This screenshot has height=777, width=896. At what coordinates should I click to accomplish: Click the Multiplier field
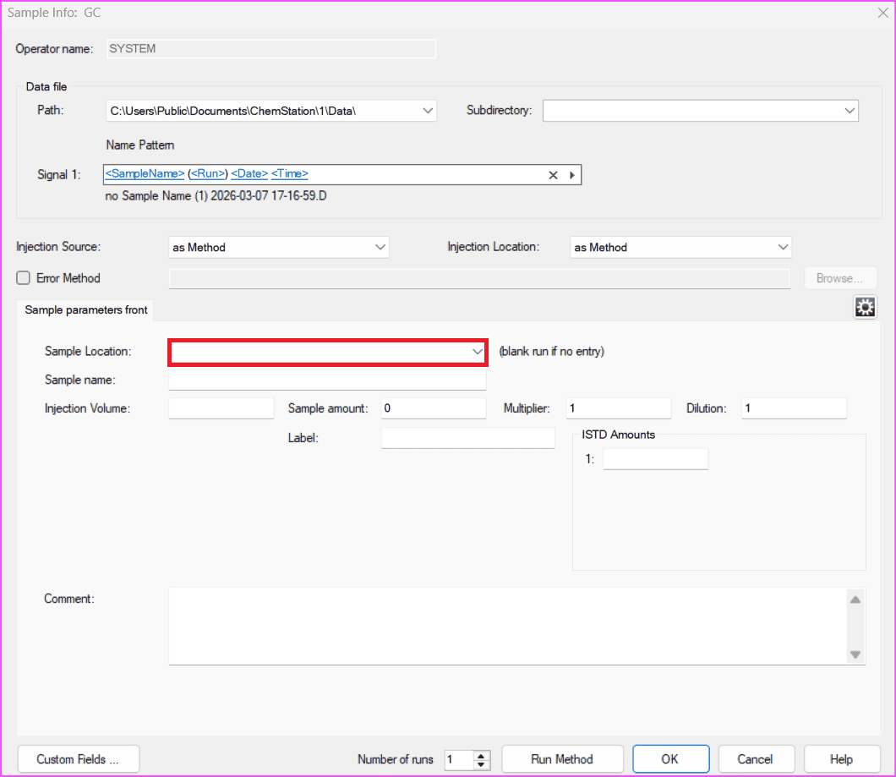618,408
